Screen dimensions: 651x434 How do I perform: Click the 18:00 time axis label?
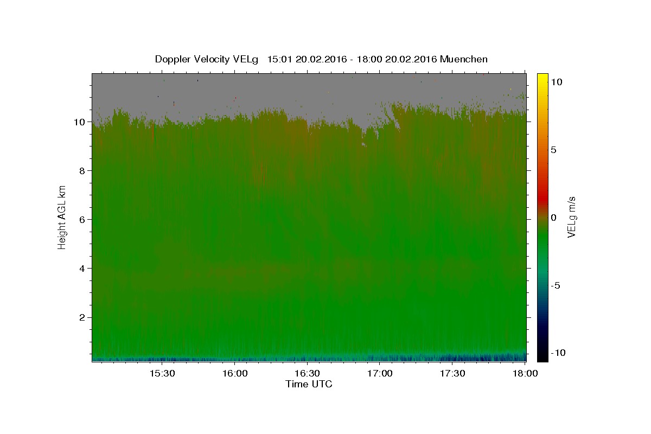(526, 373)
